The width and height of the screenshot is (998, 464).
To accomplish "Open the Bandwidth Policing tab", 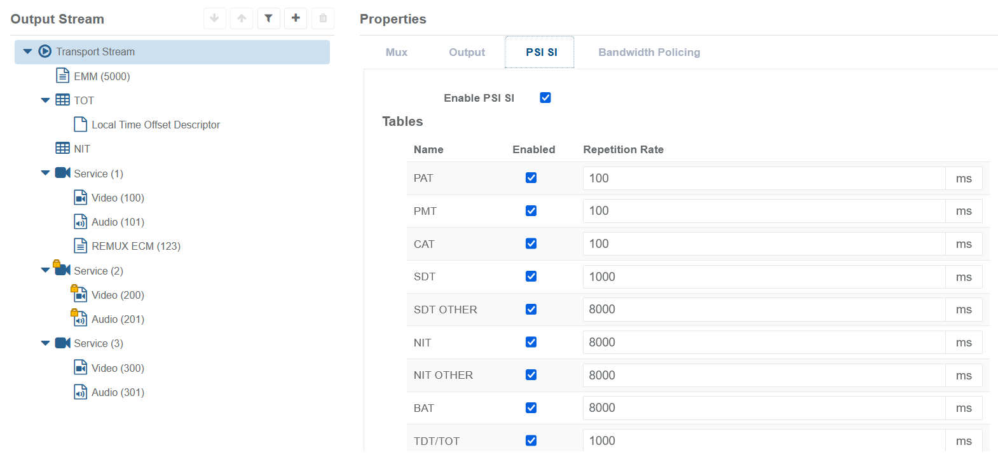I will point(649,52).
